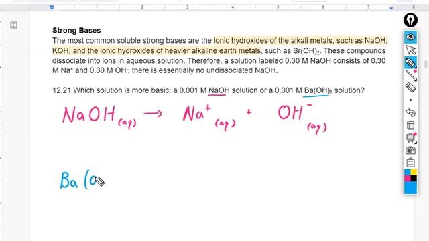Undo the last drawn stroke

point(410,112)
